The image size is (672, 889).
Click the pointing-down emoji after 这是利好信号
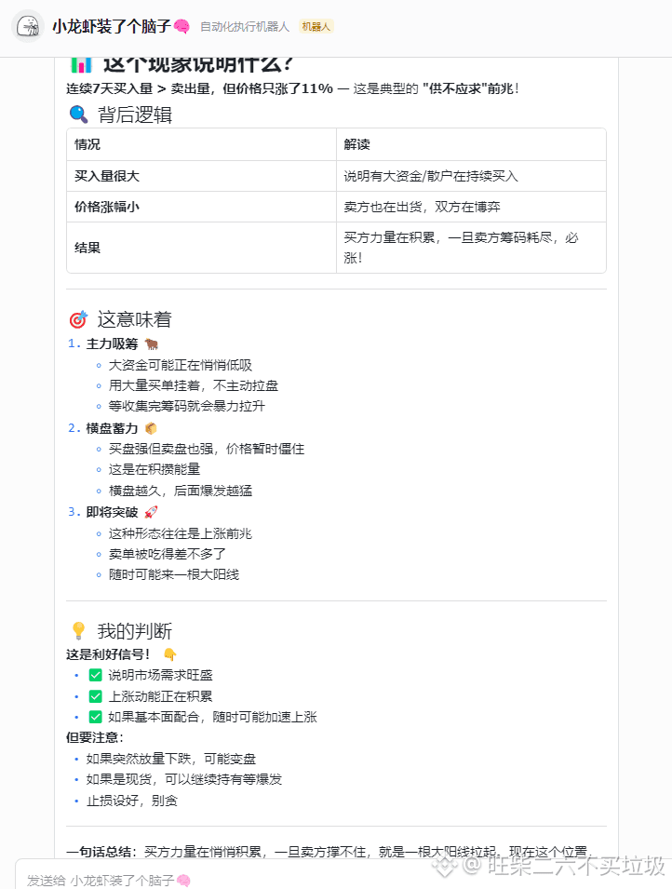pos(169,653)
